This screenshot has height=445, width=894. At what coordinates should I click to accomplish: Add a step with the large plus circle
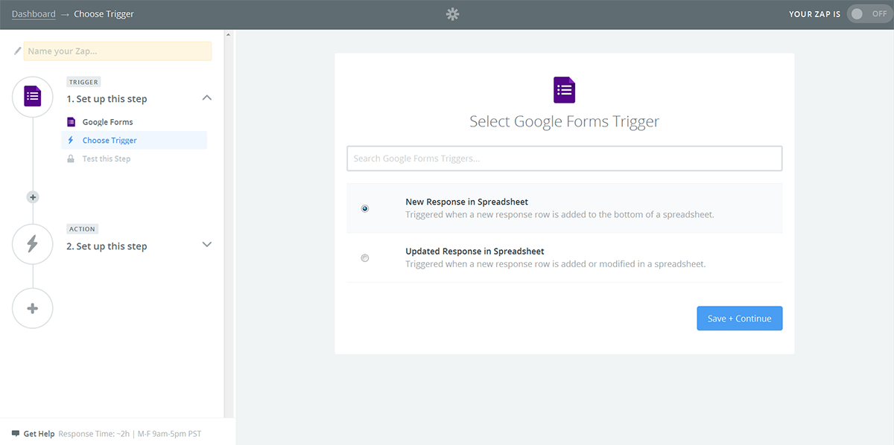coord(33,308)
